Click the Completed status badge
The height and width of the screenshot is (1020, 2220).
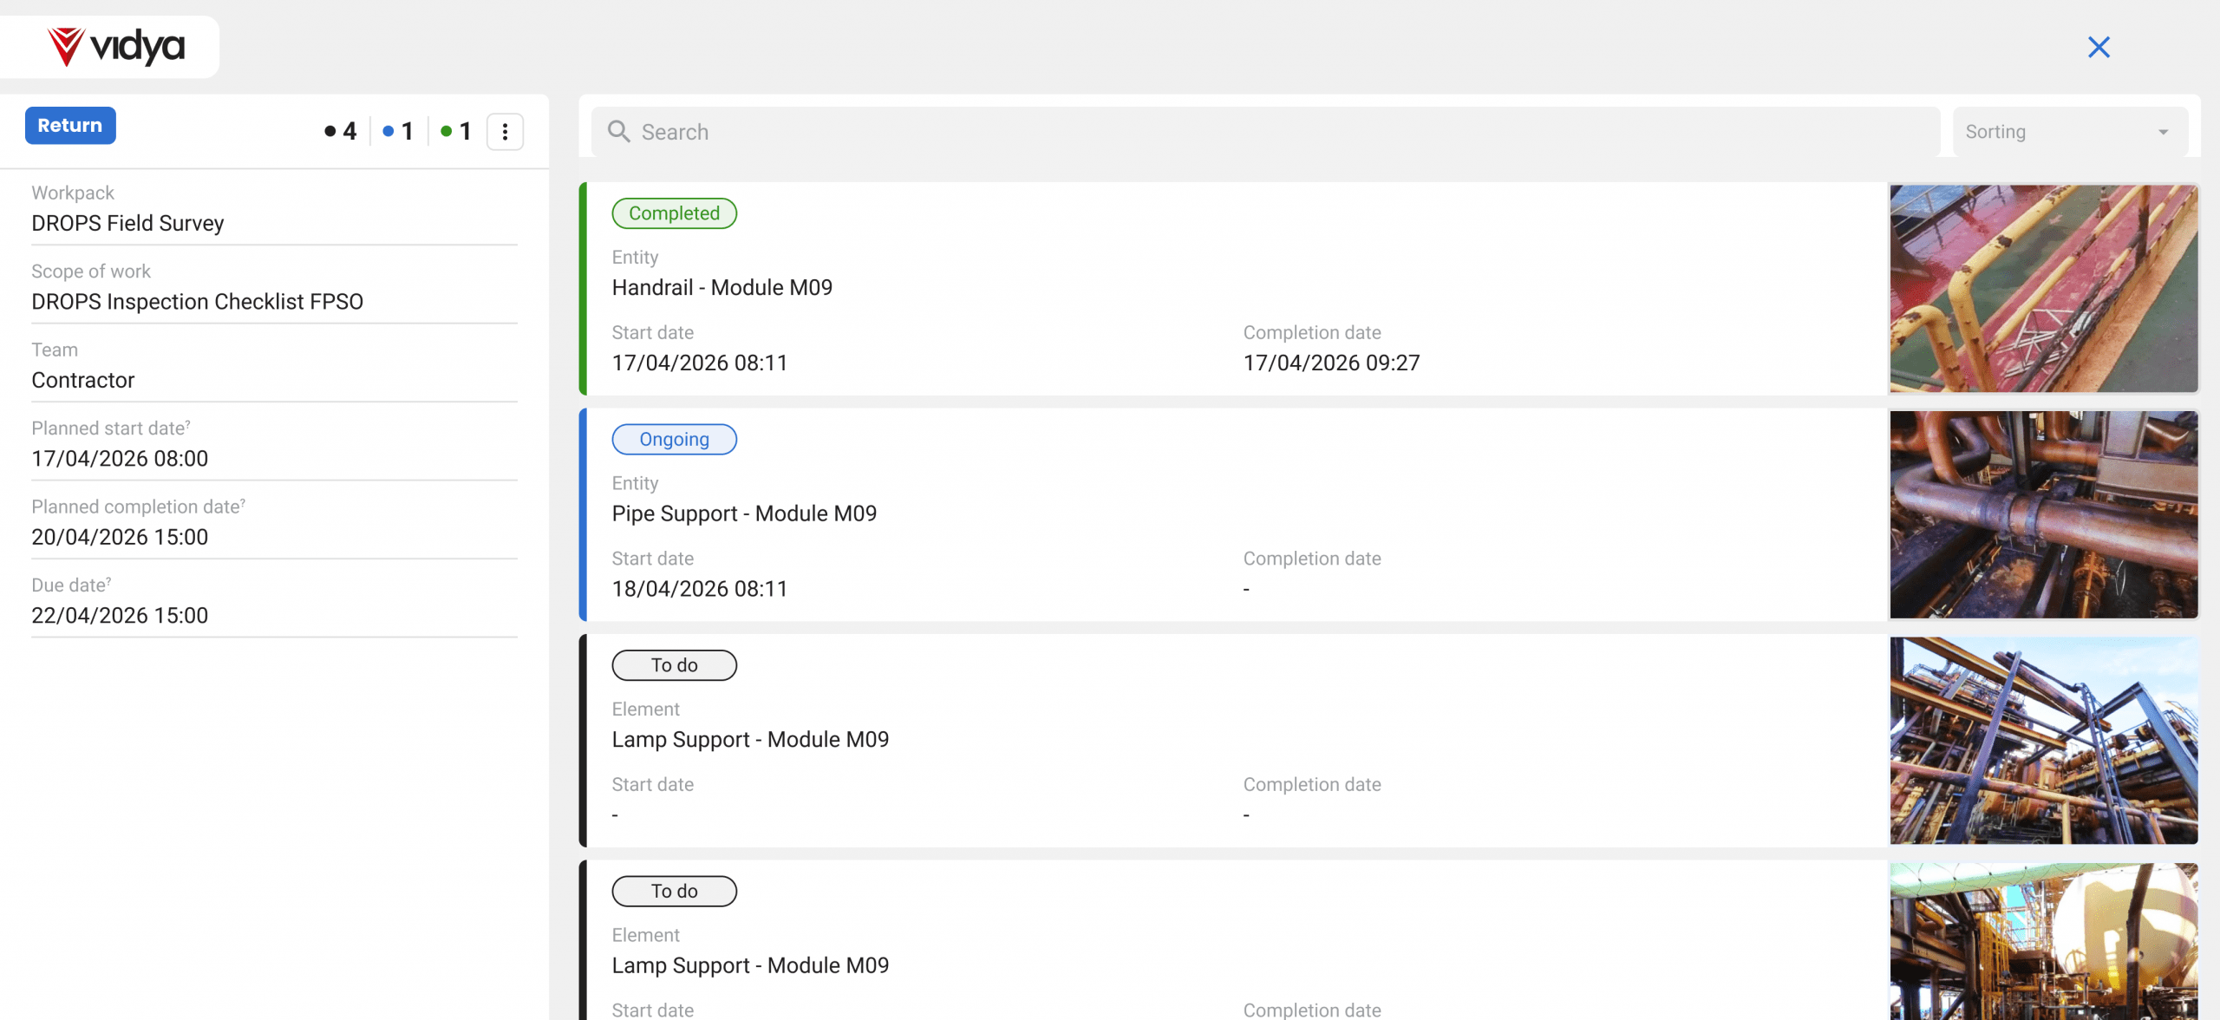click(674, 213)
